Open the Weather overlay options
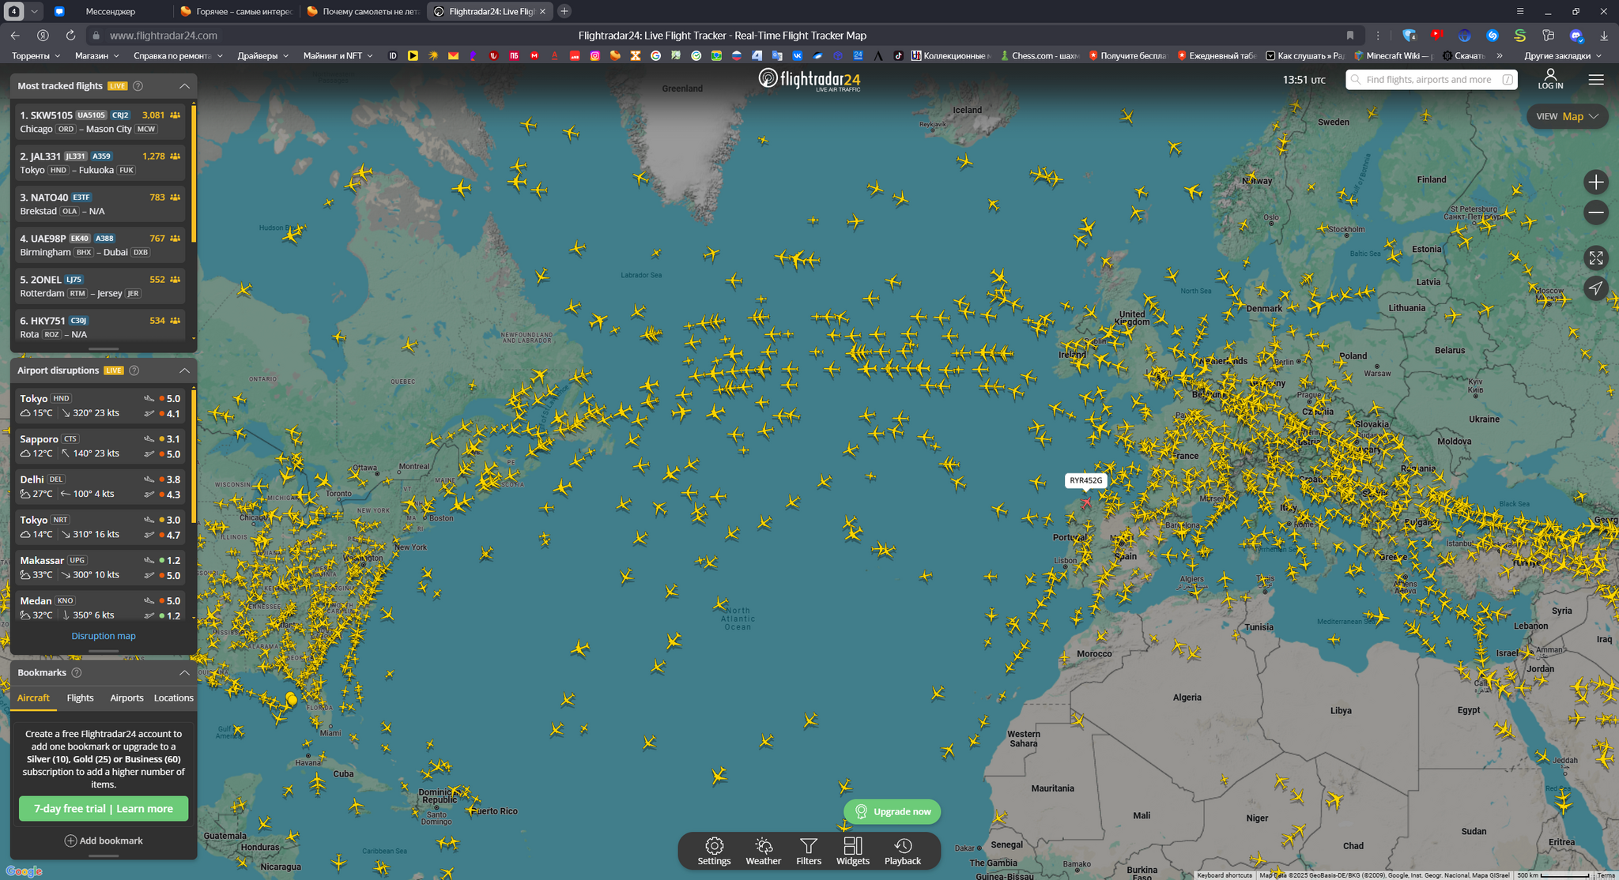The width and height of the screenshot is (1619, 880). coord(763,851)
